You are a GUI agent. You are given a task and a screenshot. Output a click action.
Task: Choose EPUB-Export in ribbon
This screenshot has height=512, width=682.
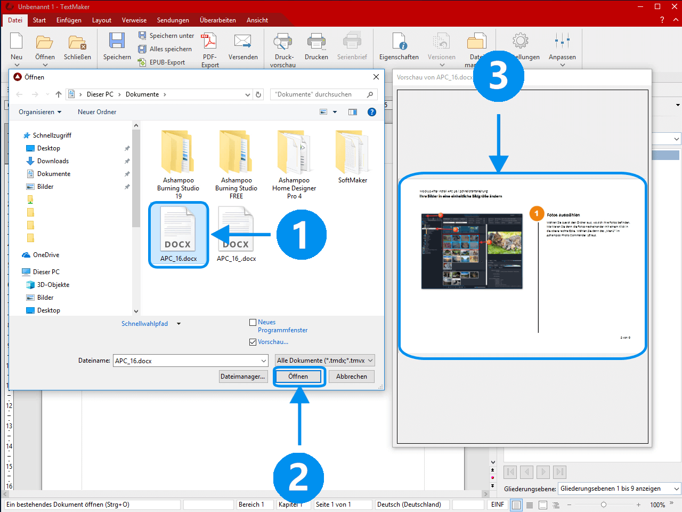coord(161,62)
